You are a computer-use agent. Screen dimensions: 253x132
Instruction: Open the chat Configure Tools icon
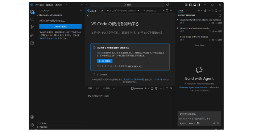click(198, 123)
